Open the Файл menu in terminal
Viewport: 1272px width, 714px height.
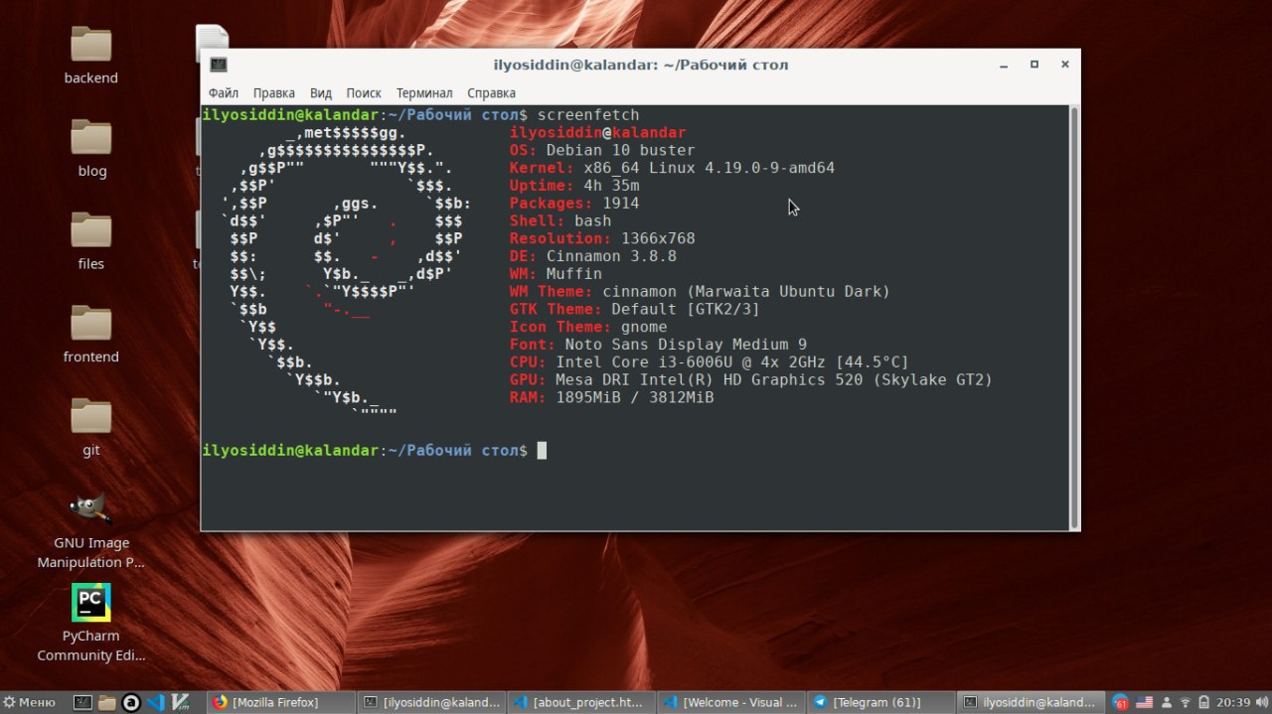click(x=224, y=92)
